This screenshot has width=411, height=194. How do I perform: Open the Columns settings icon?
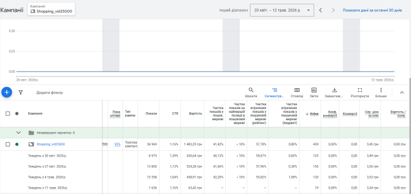coord(297,90)
